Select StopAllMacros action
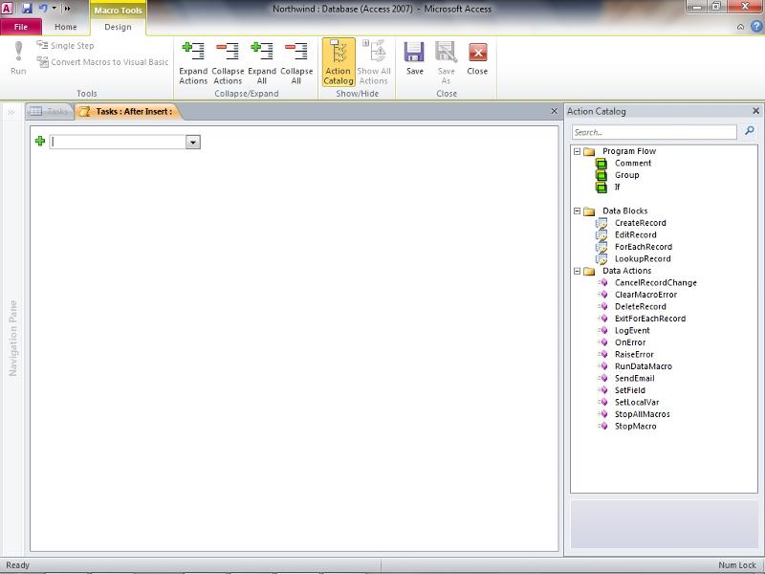765x574 pixels. click(x=642, y=414)
